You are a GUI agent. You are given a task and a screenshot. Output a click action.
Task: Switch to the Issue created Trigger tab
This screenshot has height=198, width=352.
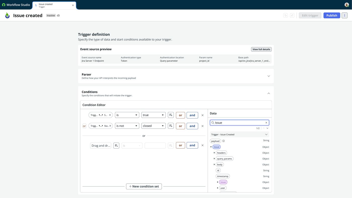54,5
